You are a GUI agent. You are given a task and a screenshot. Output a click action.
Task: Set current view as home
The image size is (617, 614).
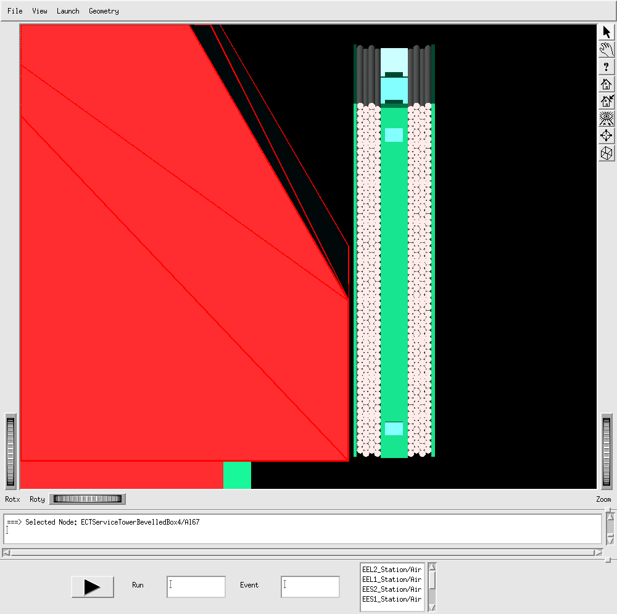(x=607, y=102)
